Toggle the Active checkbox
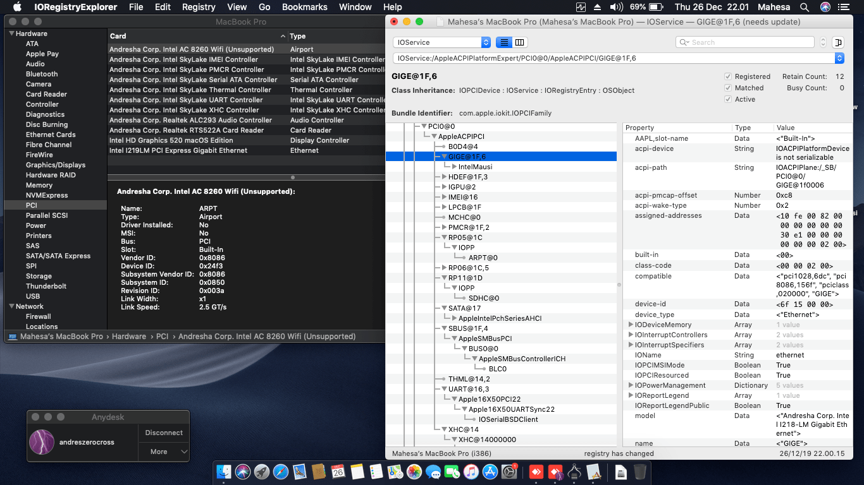864x485 pixels. (728, 99)
